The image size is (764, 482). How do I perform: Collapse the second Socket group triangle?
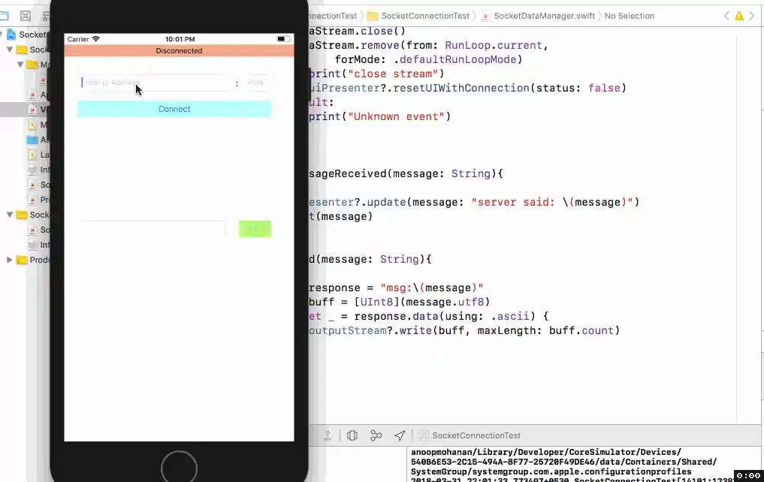10,215
